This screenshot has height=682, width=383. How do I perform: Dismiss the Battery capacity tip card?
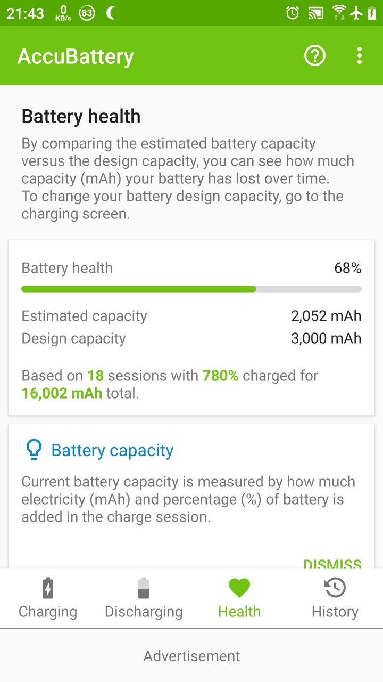[x=332, y=564]
